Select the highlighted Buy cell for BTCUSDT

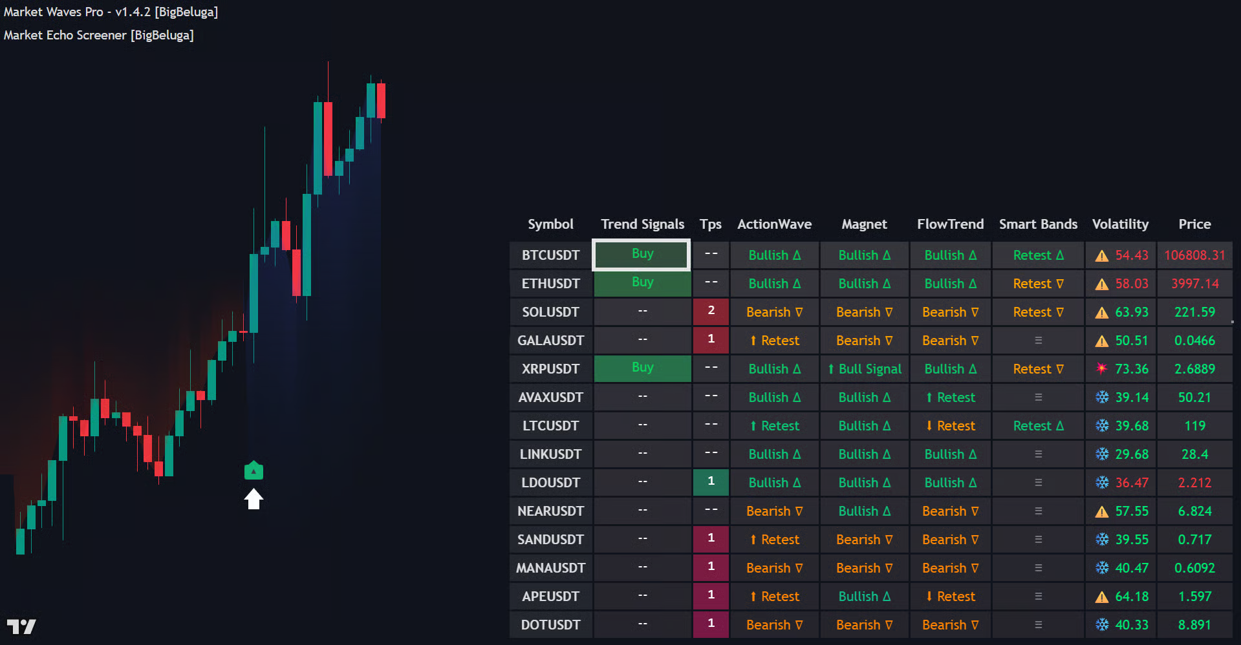[642, 255]
